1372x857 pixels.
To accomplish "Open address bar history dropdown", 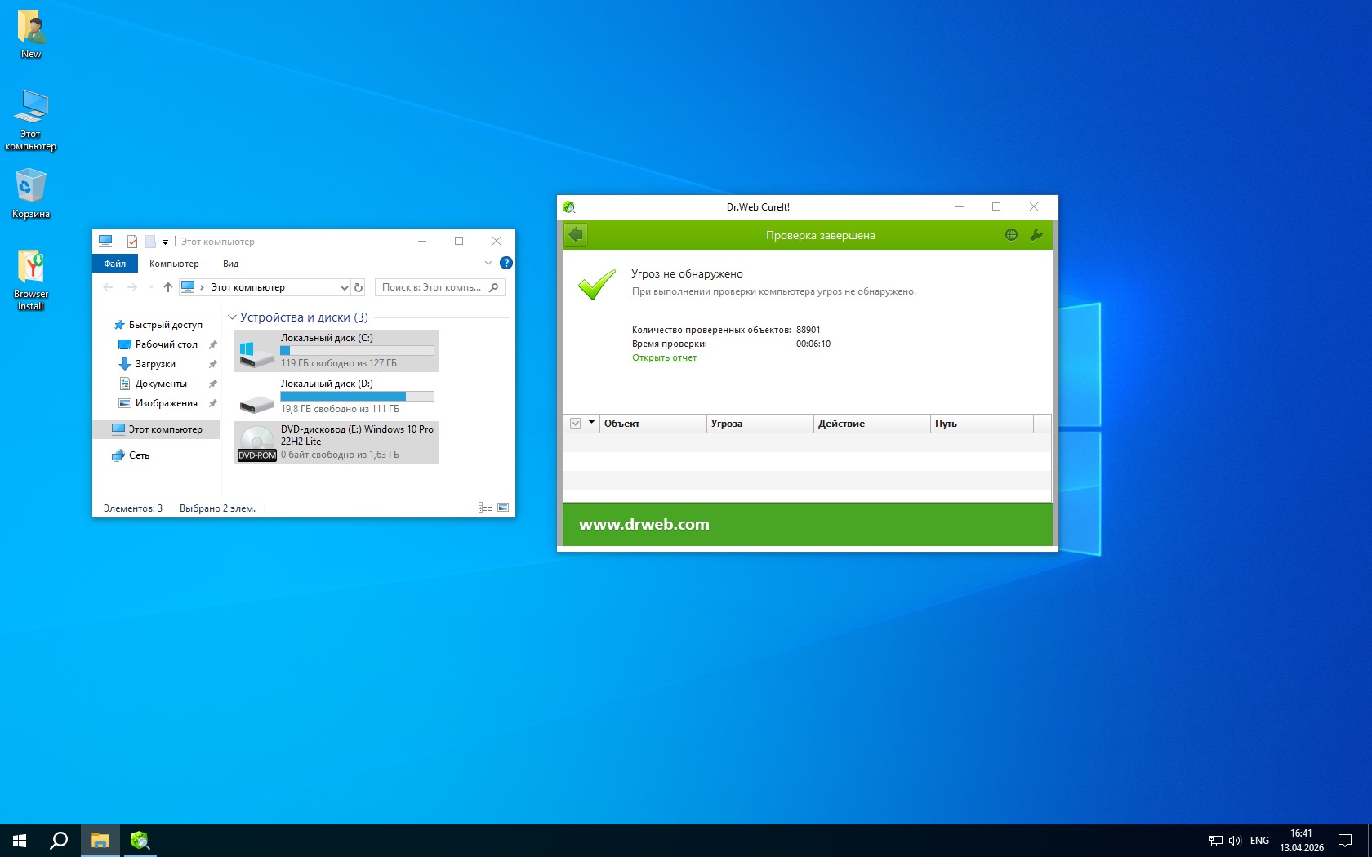I will (x=344, y=287).
